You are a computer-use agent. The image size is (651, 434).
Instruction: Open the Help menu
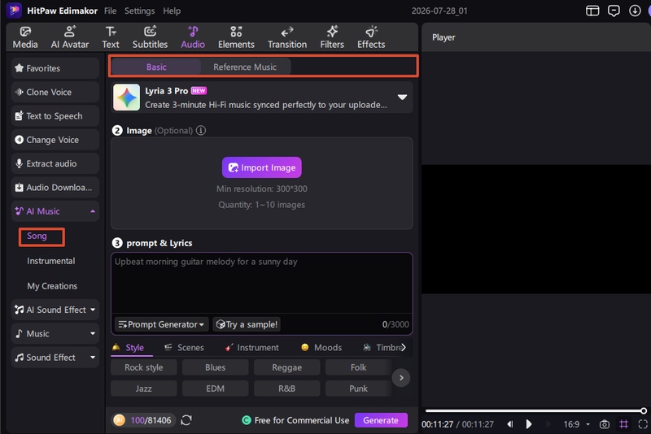pos(172,11)
